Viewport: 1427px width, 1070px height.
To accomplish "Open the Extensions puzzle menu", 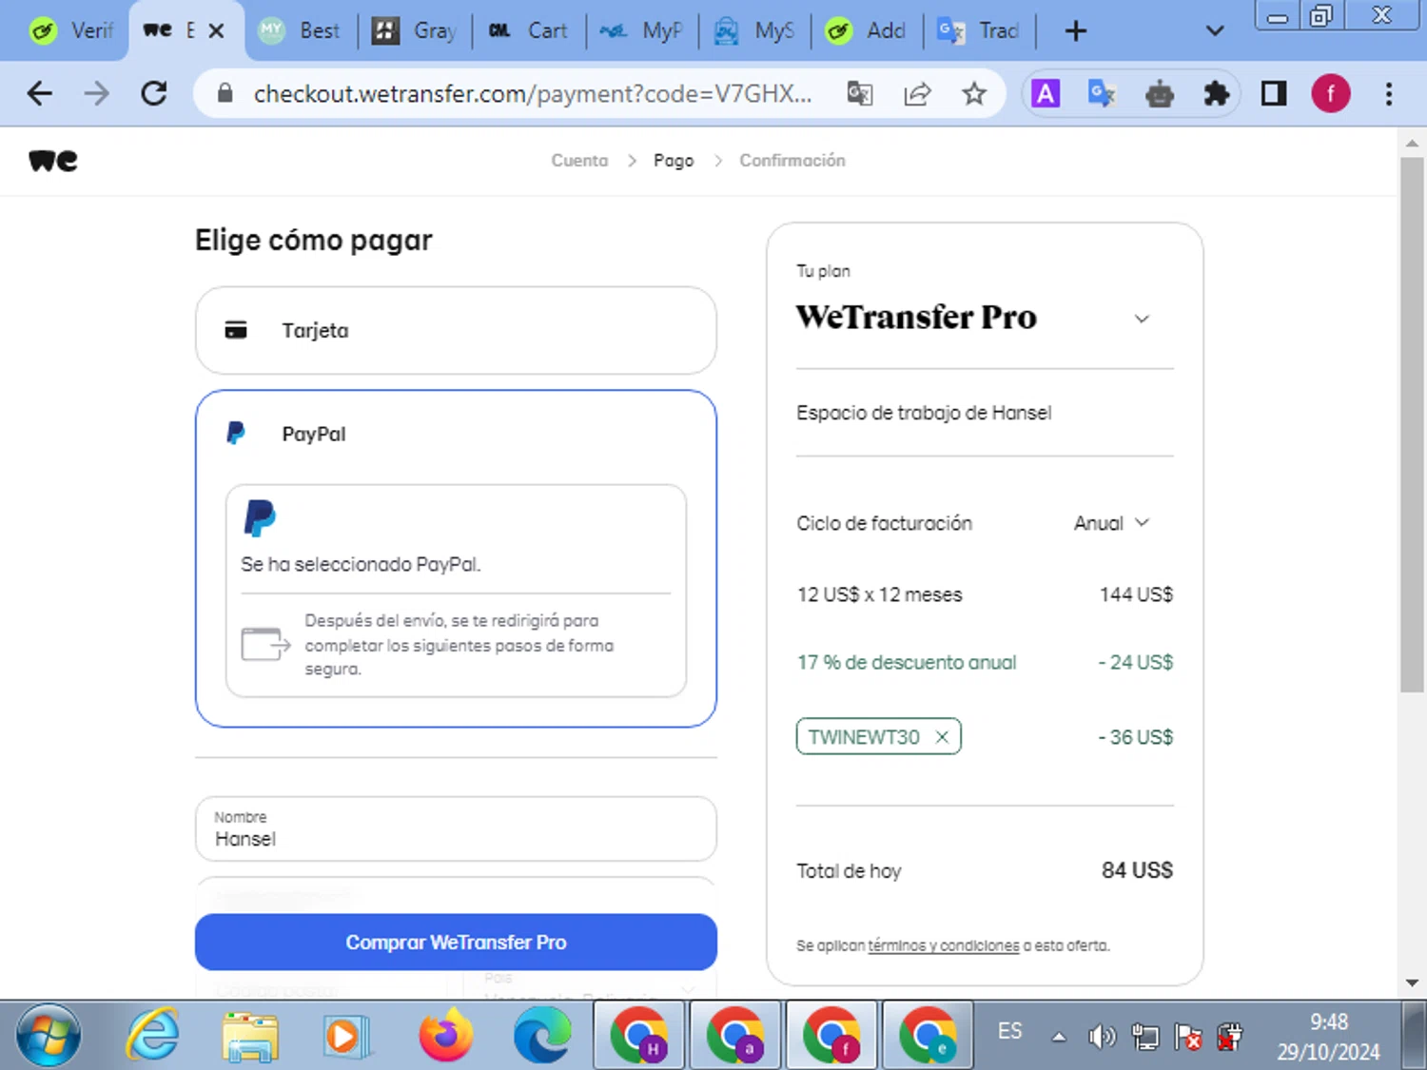I will pos(1216,93).
